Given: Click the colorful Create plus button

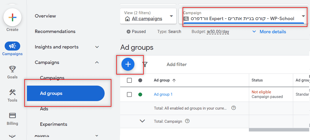Looking at the screenshot, I should pos(12,17).
